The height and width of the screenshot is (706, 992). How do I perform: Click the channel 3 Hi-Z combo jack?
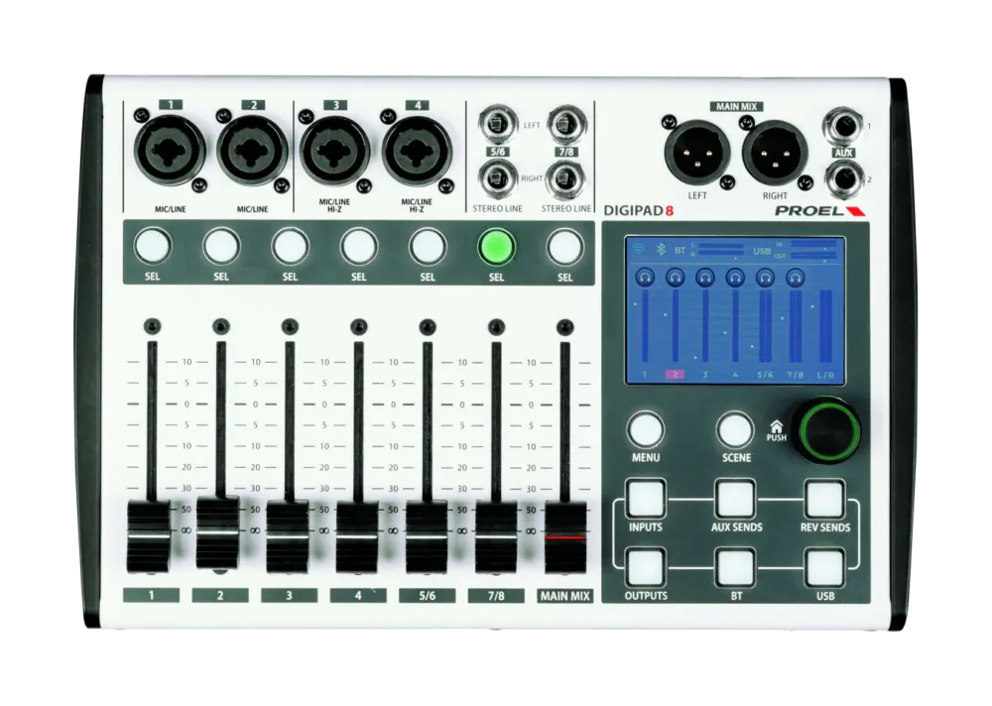point(334,151)
